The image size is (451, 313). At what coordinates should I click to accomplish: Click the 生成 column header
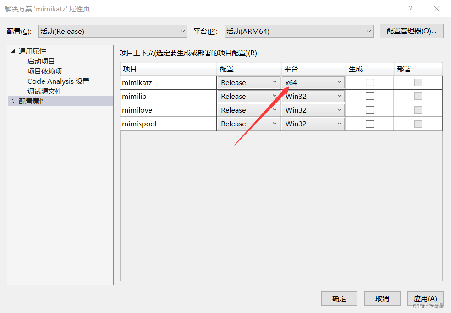pyautogui.click(x=369, y=69)
